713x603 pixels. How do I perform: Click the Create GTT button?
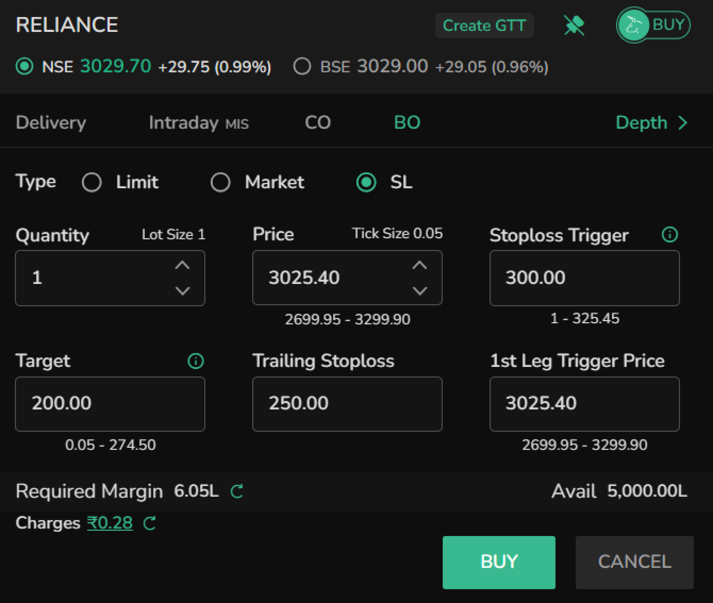tap(484, 25)
